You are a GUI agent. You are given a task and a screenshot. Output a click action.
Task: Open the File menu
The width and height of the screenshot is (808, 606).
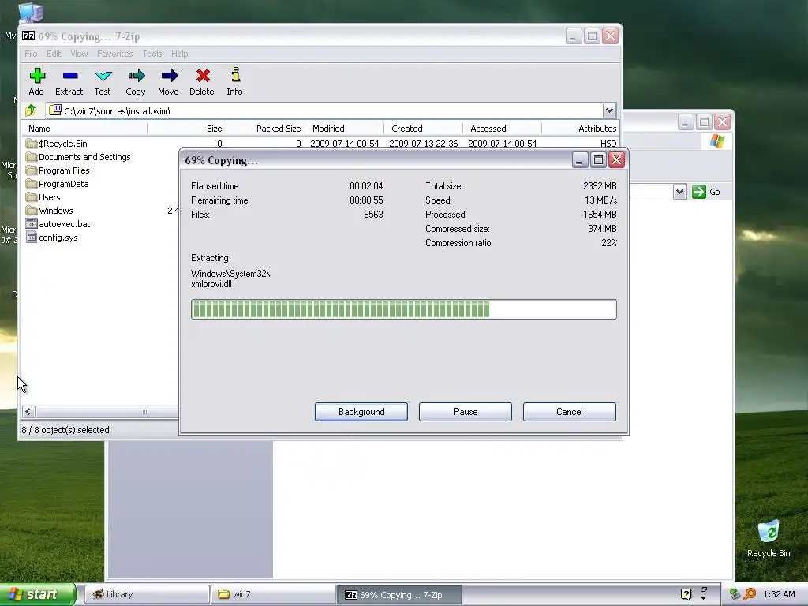(31, 54)
